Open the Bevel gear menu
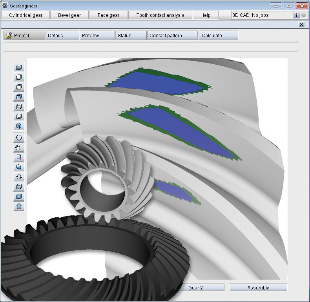 tap(69, 15)
